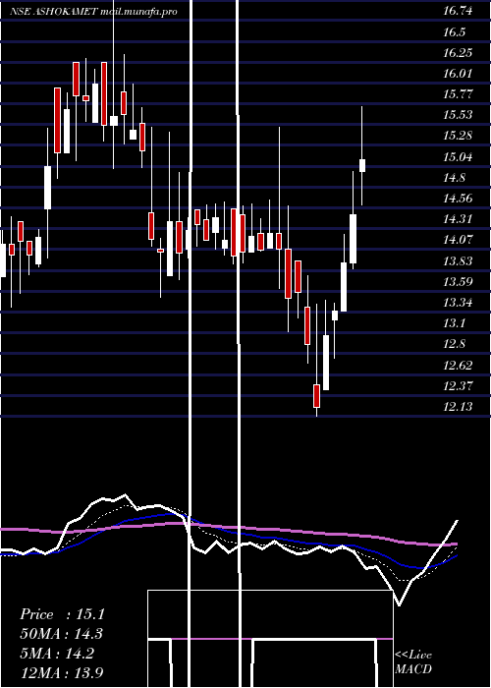Click the 14.31 price axis label
The height and width of the screenshot is (688, 491).
[x=459, y=219]
